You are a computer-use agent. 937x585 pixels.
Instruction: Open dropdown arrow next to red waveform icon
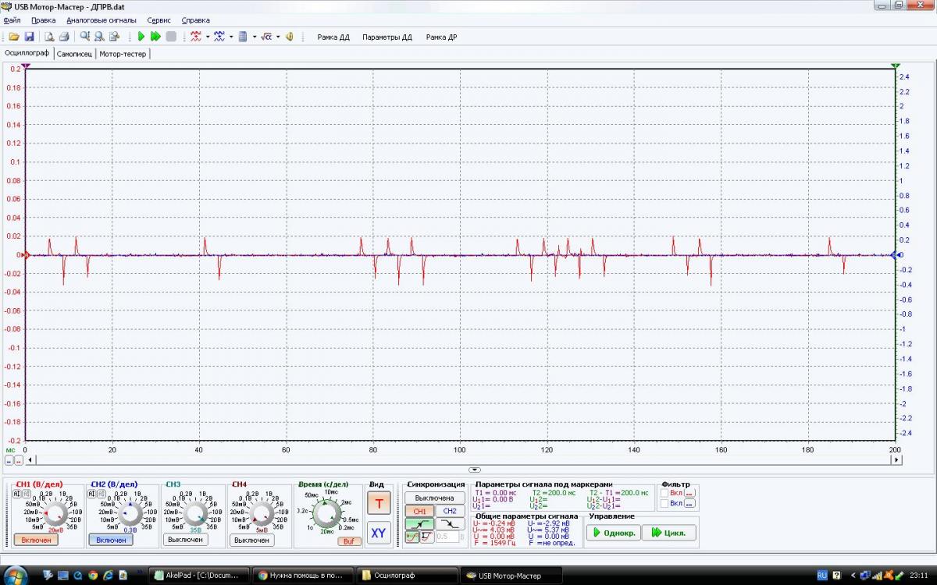click(207, 37)
